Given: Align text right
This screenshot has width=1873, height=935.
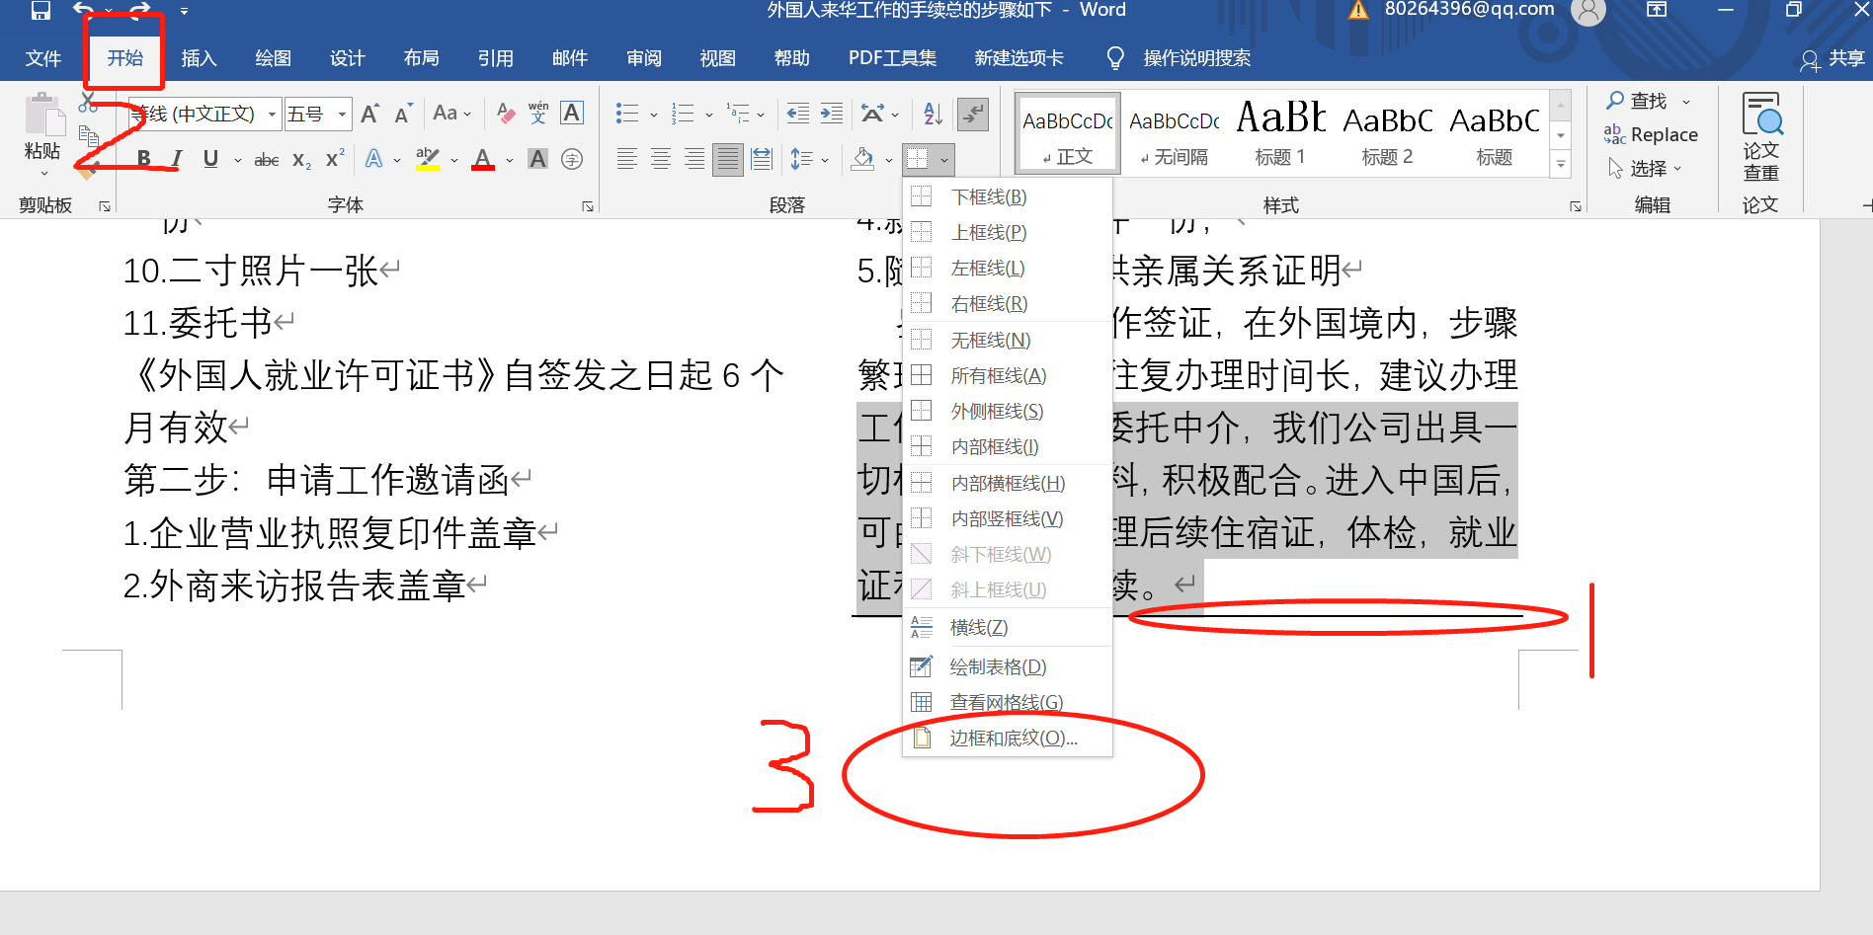Looking at the screenshot, I should (x=694, y=158).
